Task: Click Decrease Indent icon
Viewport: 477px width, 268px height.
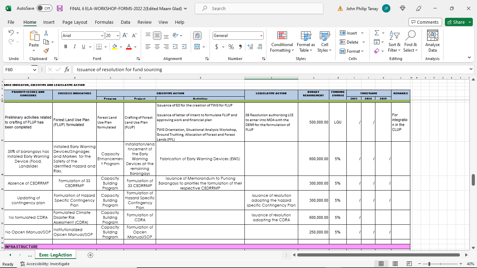Action: click(175, 47)
